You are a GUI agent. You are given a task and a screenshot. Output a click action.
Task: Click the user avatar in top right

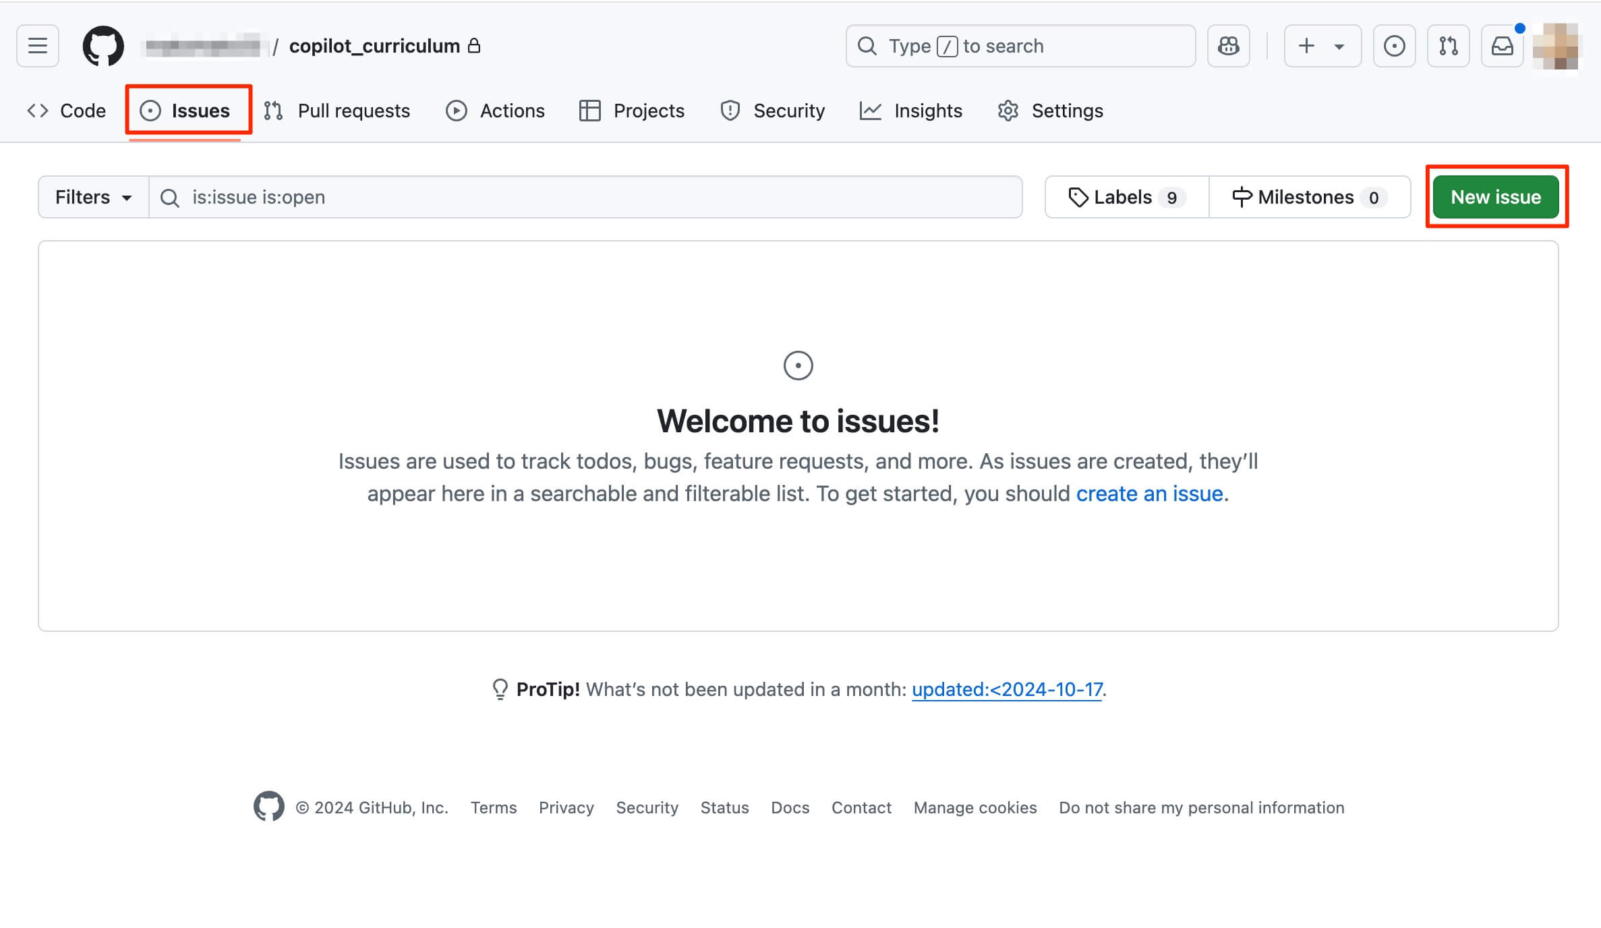1555,46
